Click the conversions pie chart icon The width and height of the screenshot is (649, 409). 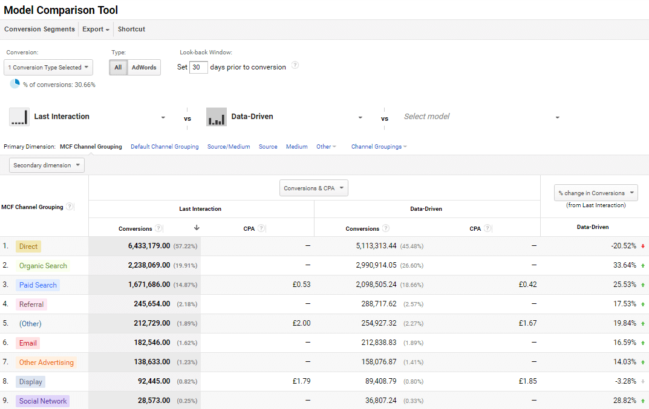[x=15, y=84]
